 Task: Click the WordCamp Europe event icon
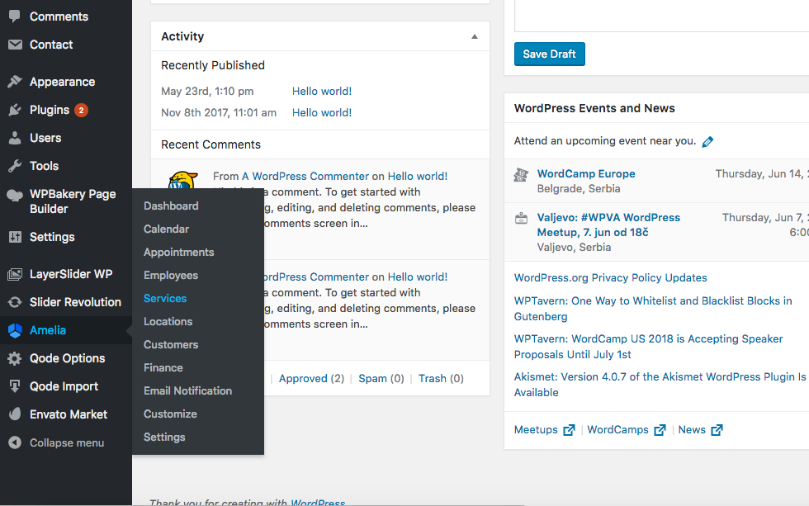pos(521,175)
